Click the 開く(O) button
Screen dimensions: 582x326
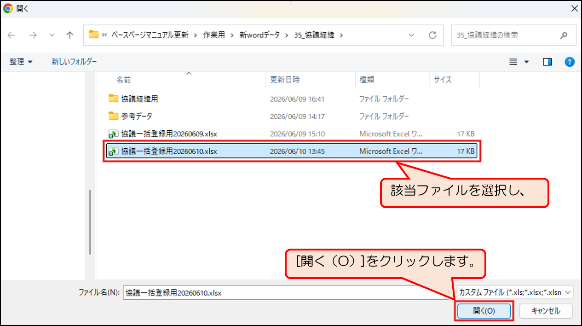coord(484,311)
